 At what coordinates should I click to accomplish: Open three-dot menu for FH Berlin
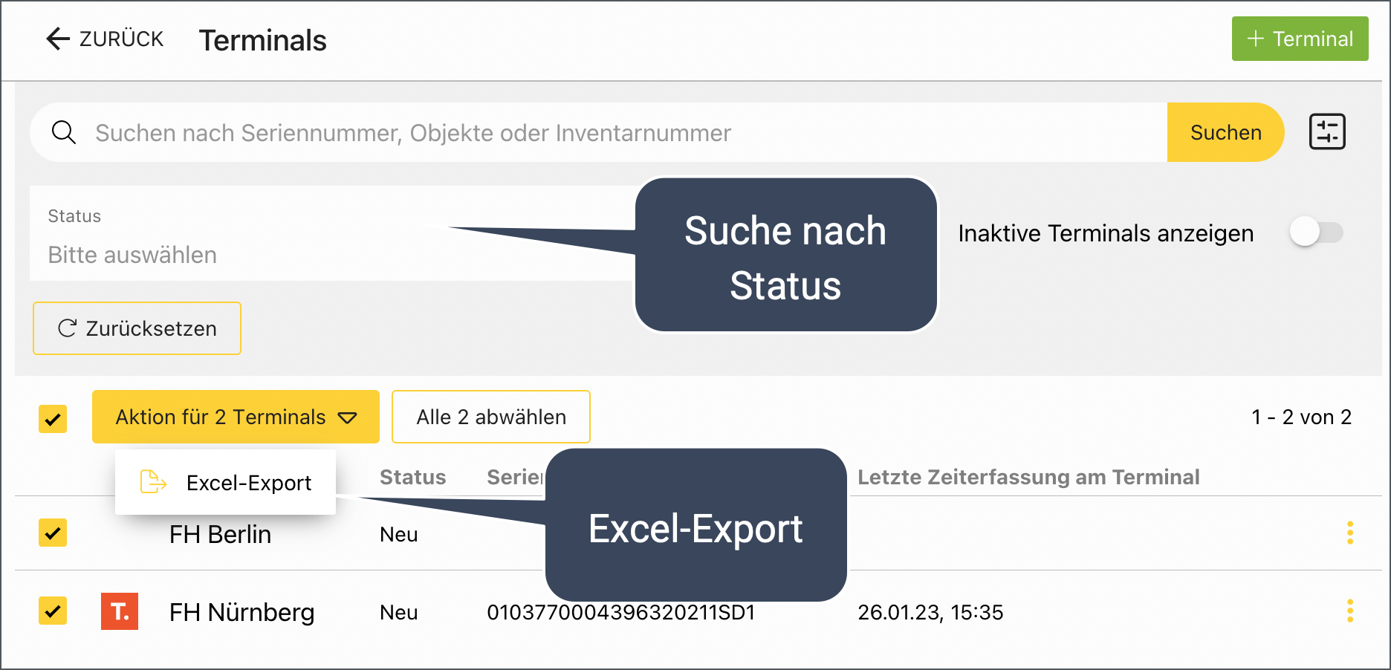click(1349, 533)
